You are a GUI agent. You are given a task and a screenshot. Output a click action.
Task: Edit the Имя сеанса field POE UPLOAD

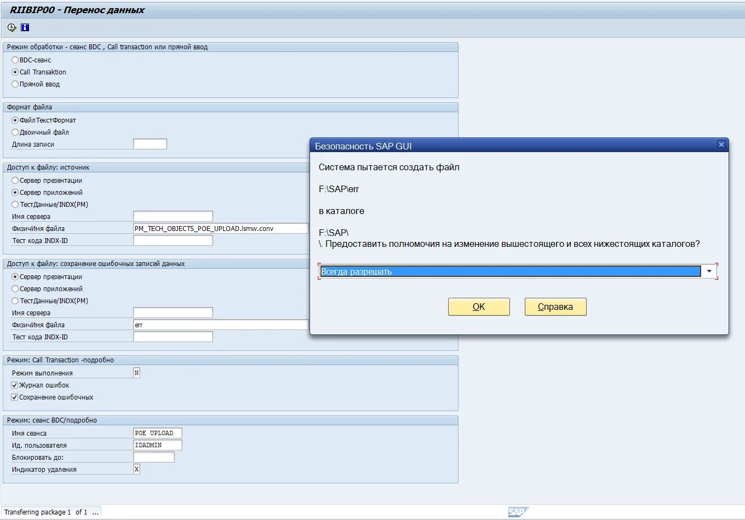158,433
